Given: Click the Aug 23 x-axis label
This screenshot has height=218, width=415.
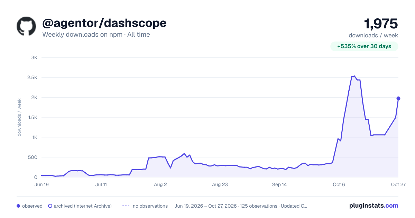Looking at the screenshot, I should 220,184.
